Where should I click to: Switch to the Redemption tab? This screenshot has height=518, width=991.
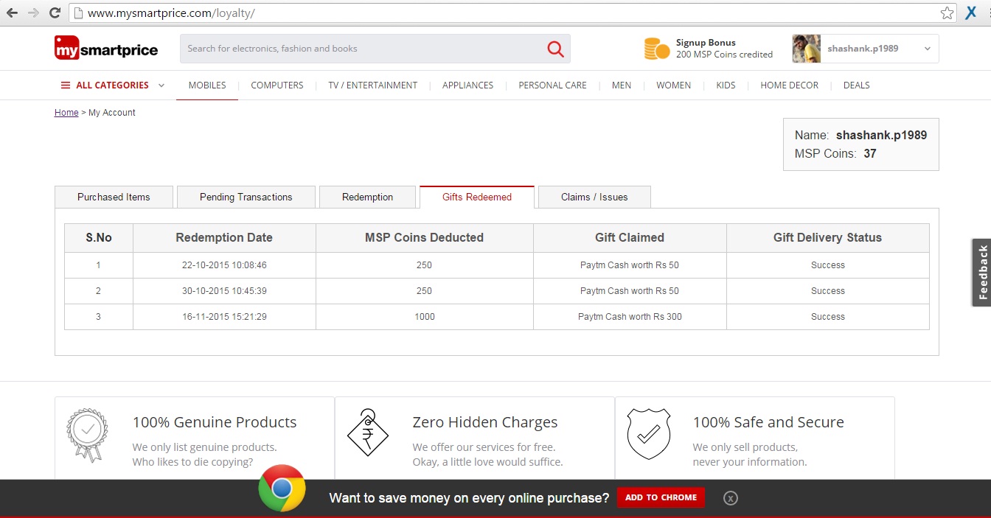367,197
